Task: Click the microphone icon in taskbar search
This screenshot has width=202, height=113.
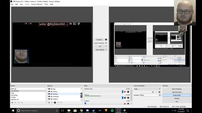Action: [57, 110]
